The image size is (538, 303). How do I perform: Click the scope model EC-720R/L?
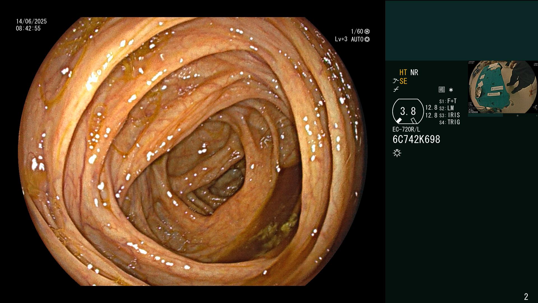[406, 129]
